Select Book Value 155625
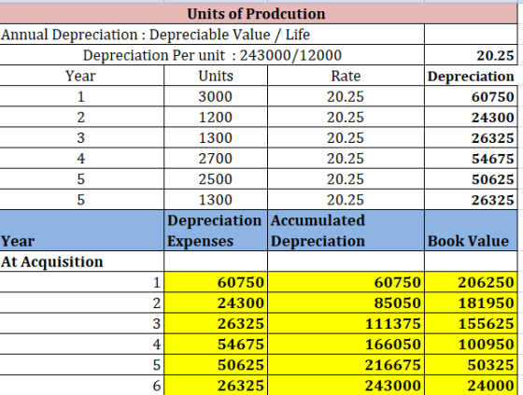Viewport: 523px width, 395px height. click(471, 323)
